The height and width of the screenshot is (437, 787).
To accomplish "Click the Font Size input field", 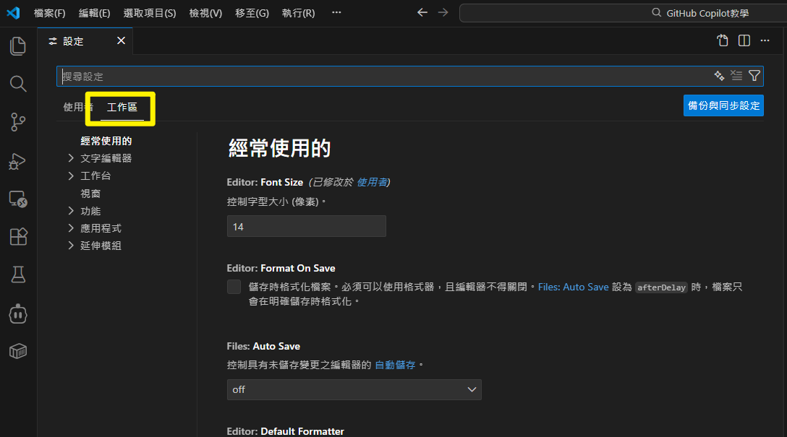I will pos(306,226).
